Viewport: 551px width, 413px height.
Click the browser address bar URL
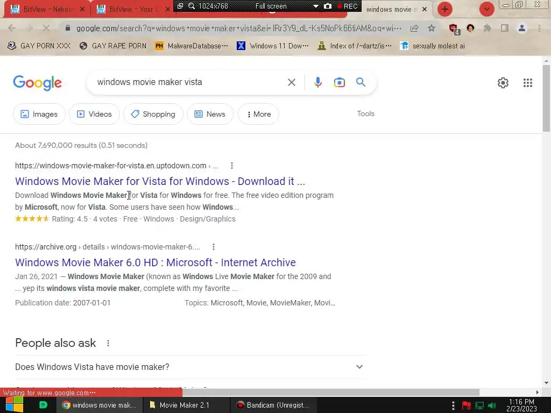tap(239, 28)
